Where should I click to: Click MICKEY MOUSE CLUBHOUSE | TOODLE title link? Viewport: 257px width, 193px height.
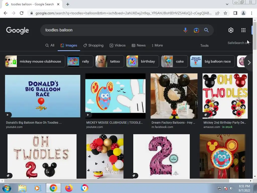pos(114,123)
